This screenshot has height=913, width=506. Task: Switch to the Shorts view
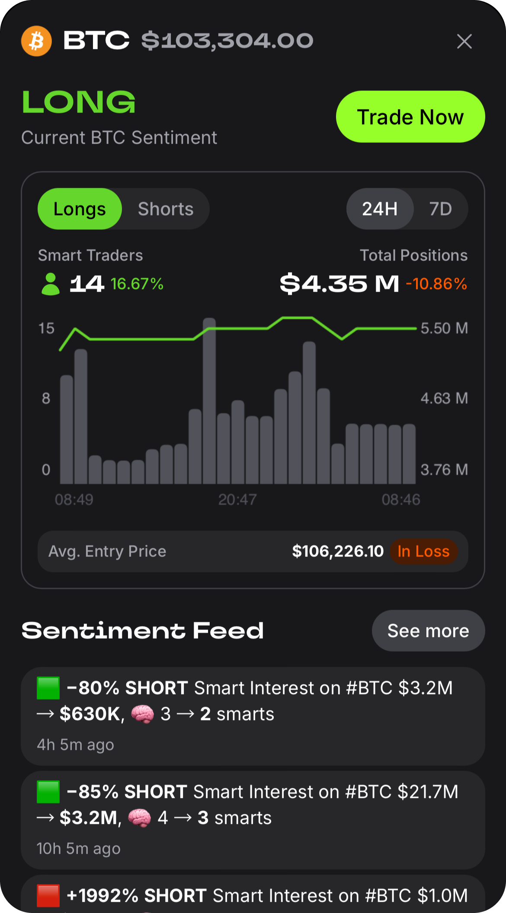[x=166, y=209]
